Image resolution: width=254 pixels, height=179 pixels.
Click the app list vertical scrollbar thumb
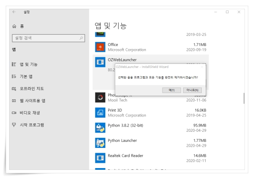[x=244, y=98]
